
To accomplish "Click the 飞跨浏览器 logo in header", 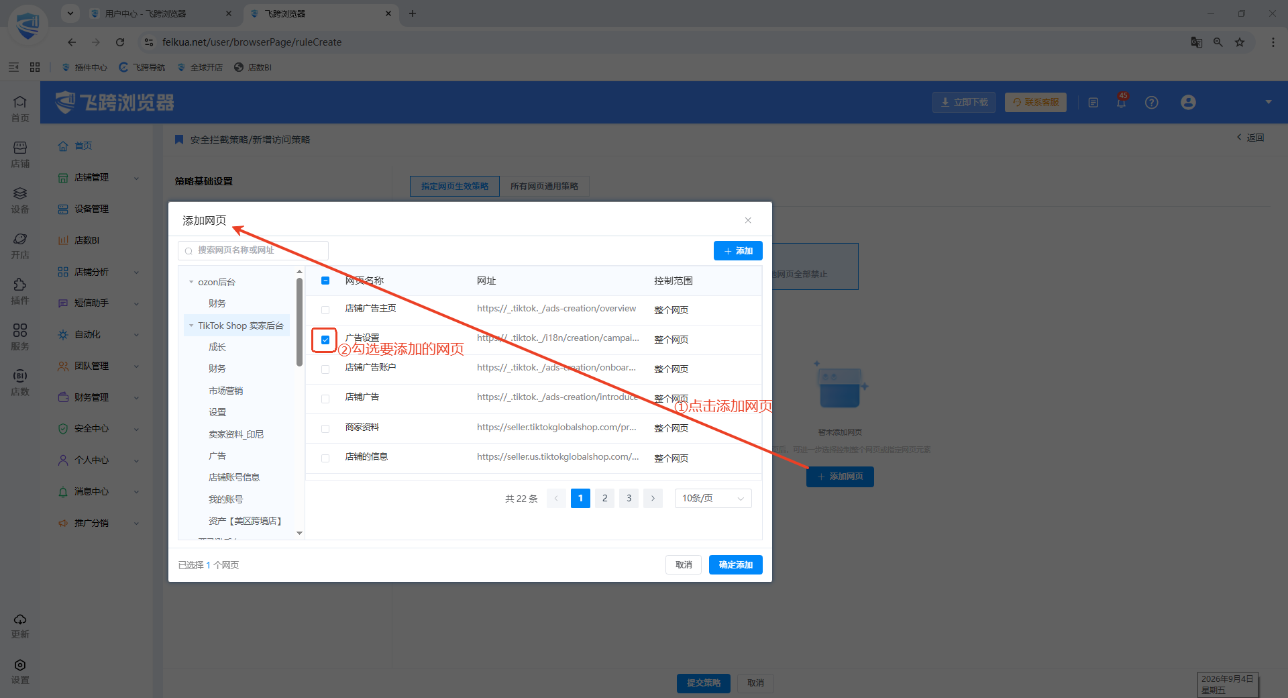I will pyautogui.click(x=115, y=102).
